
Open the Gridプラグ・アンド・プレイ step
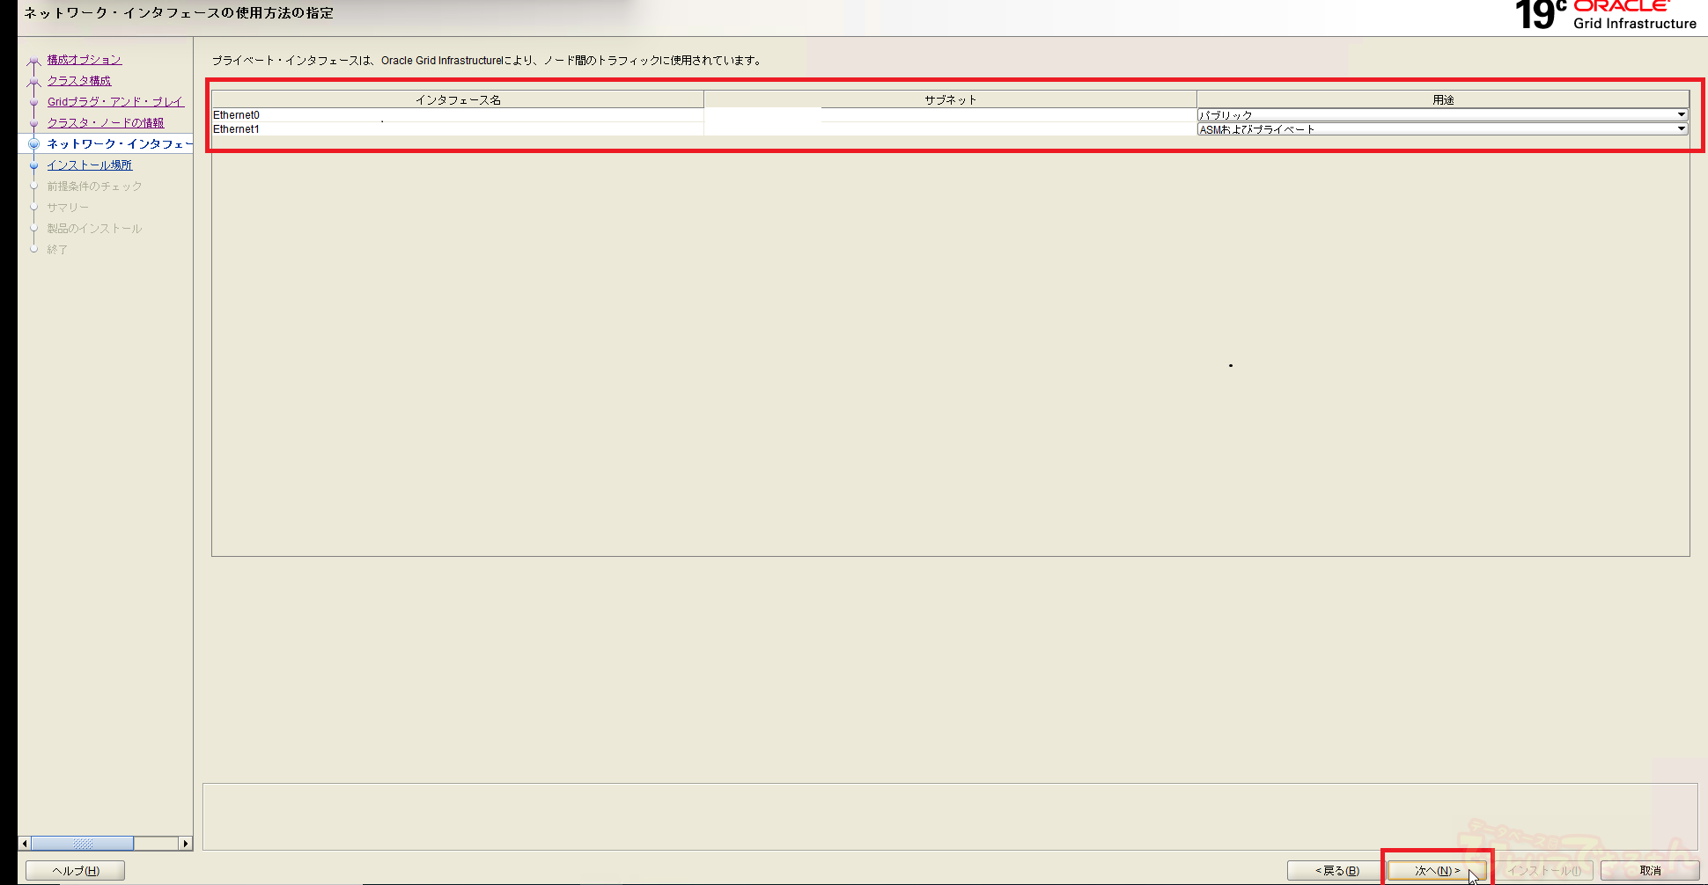(x=114, y=102)
